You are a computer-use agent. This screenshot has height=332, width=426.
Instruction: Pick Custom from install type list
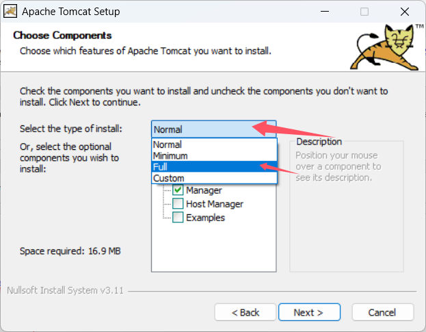pos(168,178)
